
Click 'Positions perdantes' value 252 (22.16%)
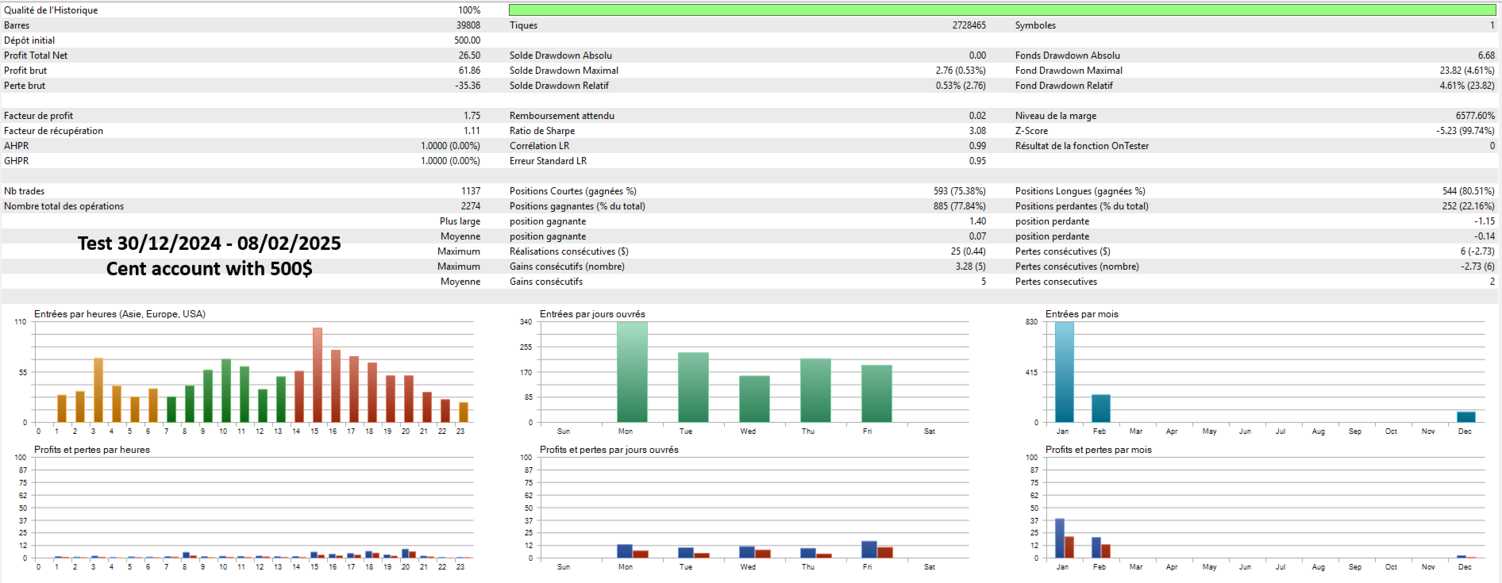tap(1469, 206)
